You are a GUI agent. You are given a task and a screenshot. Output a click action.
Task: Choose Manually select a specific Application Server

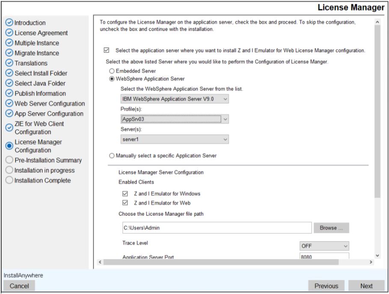pos(112,155)
